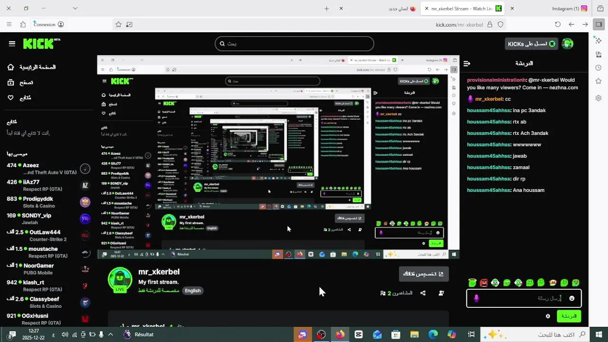The width and height of the screenshot is (608, 342).
Task: Open the browser application menu in the toolbar
Action: coord(9,25)
